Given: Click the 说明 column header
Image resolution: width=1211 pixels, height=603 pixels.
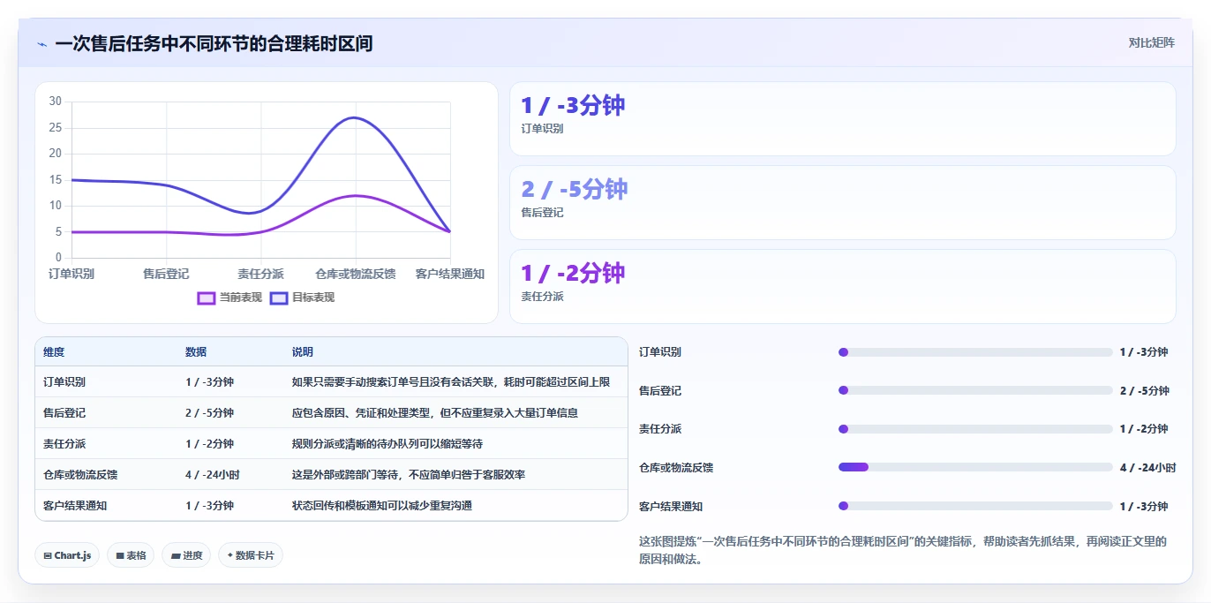Looking at the screenshot, I should point(303,351).
